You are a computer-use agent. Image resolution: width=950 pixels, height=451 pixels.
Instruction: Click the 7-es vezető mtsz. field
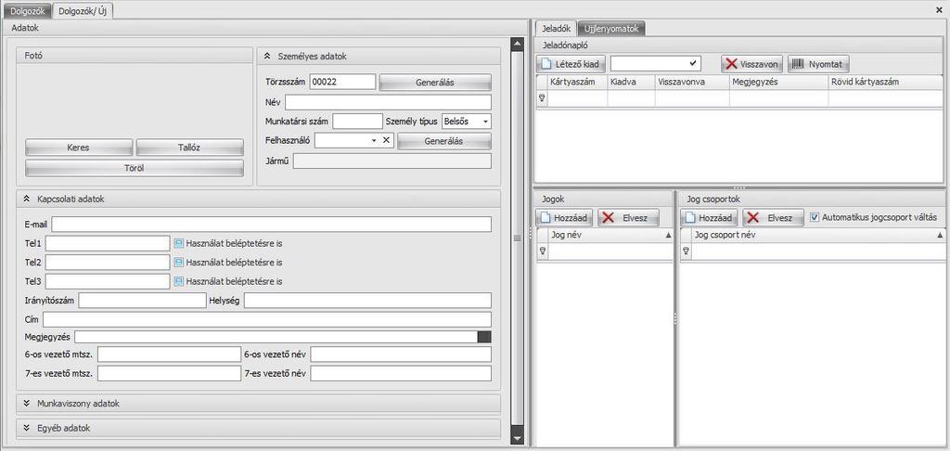pyautogui.click(x=169, y=373)
